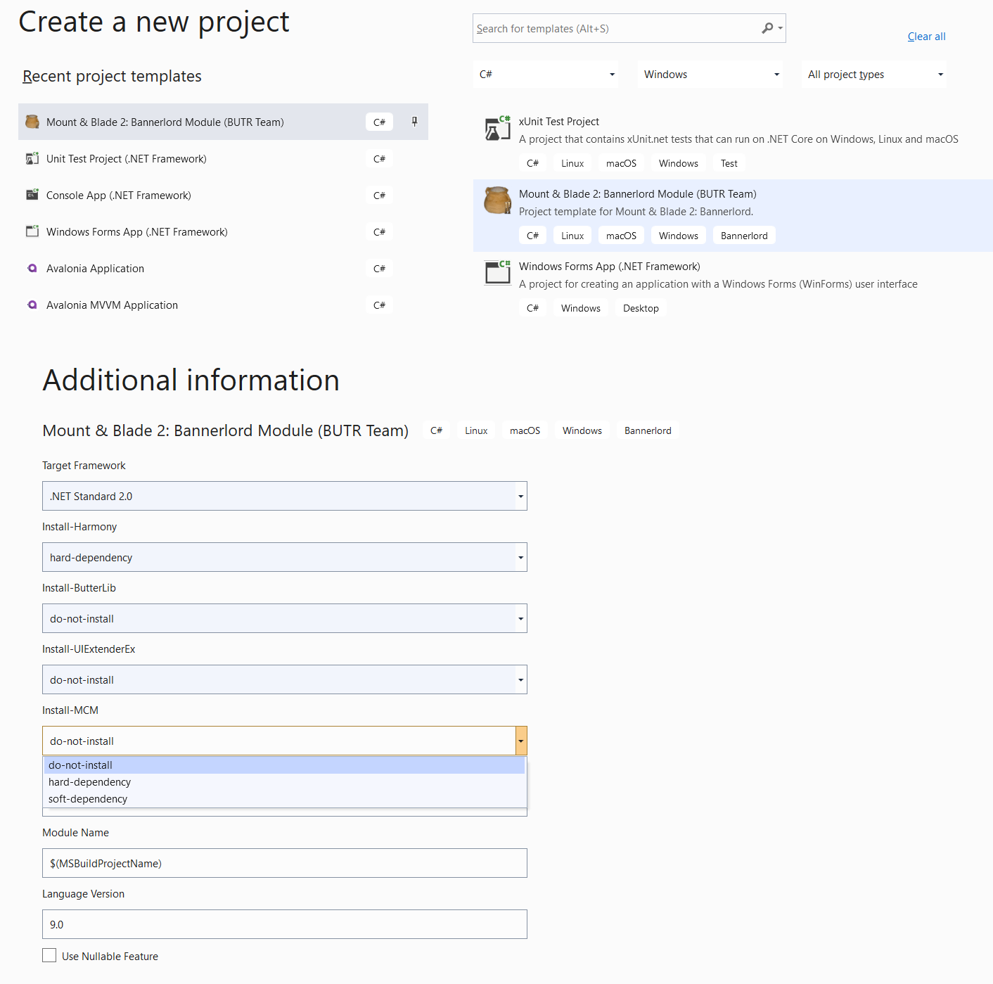Image resolution: width=993 pixels, height=984 pixels.
Task: Expand Install-ButterLib combo box
Action: (x=521, y=618)
